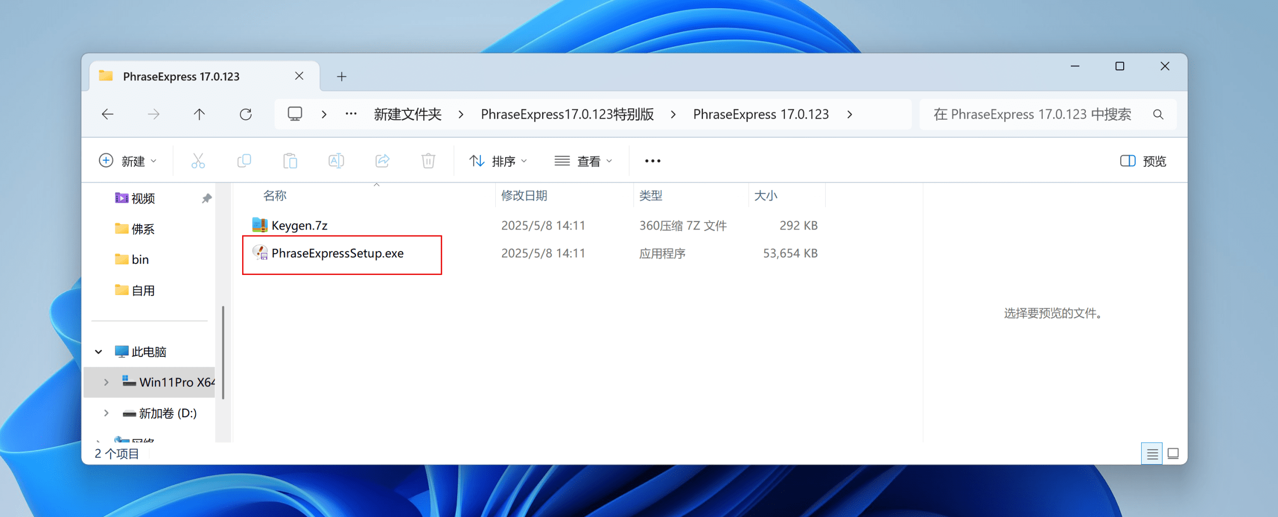
Task: Sort files by 修改日期 column
Action: pyautogui.click(x=524, y=196)
